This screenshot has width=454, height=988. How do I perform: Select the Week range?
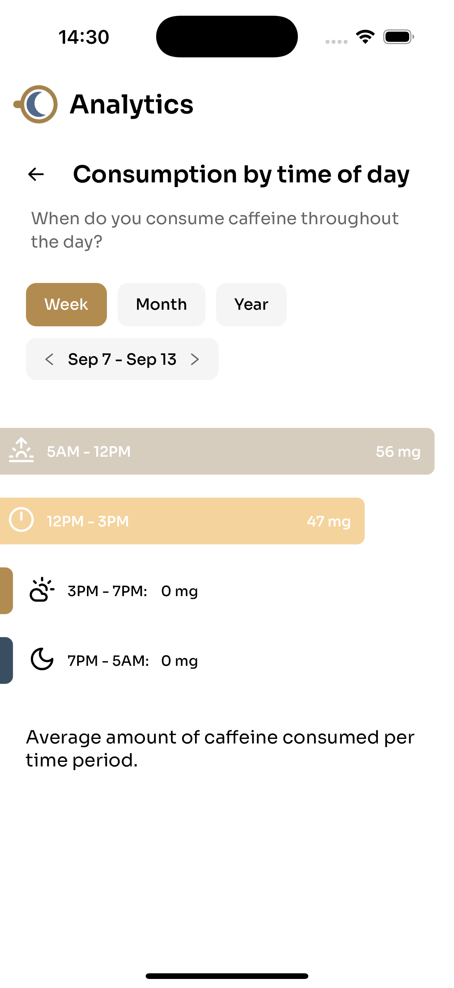tap(66, 304)
